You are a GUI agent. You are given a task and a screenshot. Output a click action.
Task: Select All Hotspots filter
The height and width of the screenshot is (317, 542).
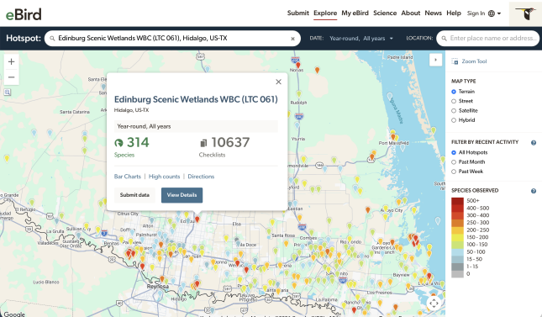pyautogui.click(x=454, y=153)
